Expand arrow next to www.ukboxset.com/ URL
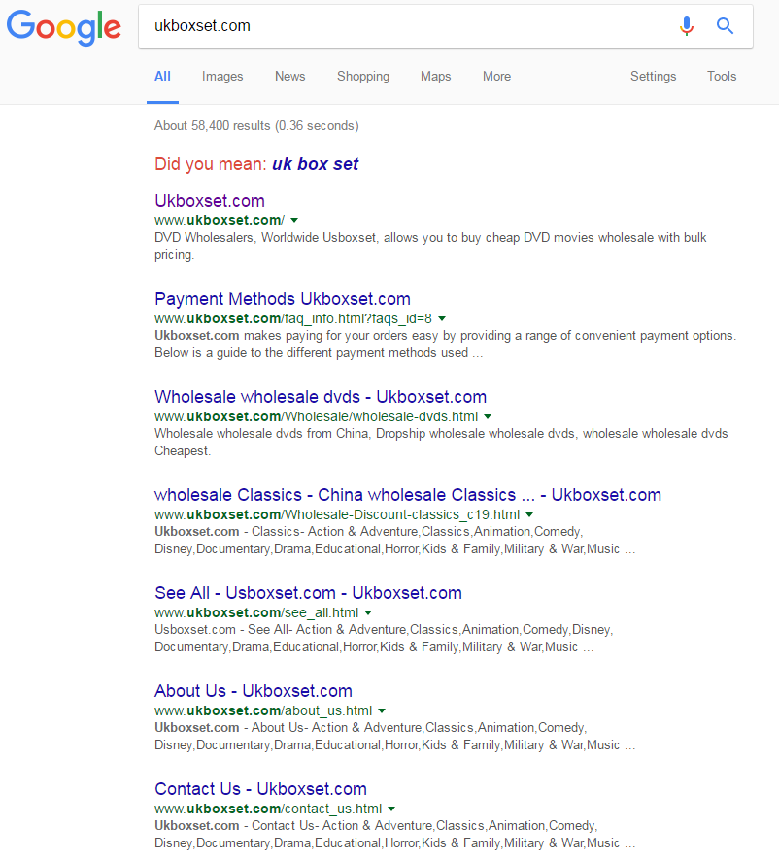 pyautogui.click(x=294, y=220)
